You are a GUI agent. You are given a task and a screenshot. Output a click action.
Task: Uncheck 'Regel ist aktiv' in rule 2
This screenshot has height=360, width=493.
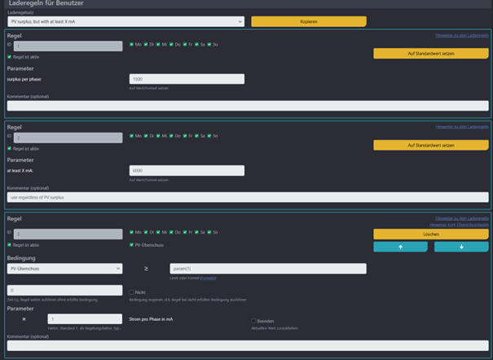[x=10, y=148]
